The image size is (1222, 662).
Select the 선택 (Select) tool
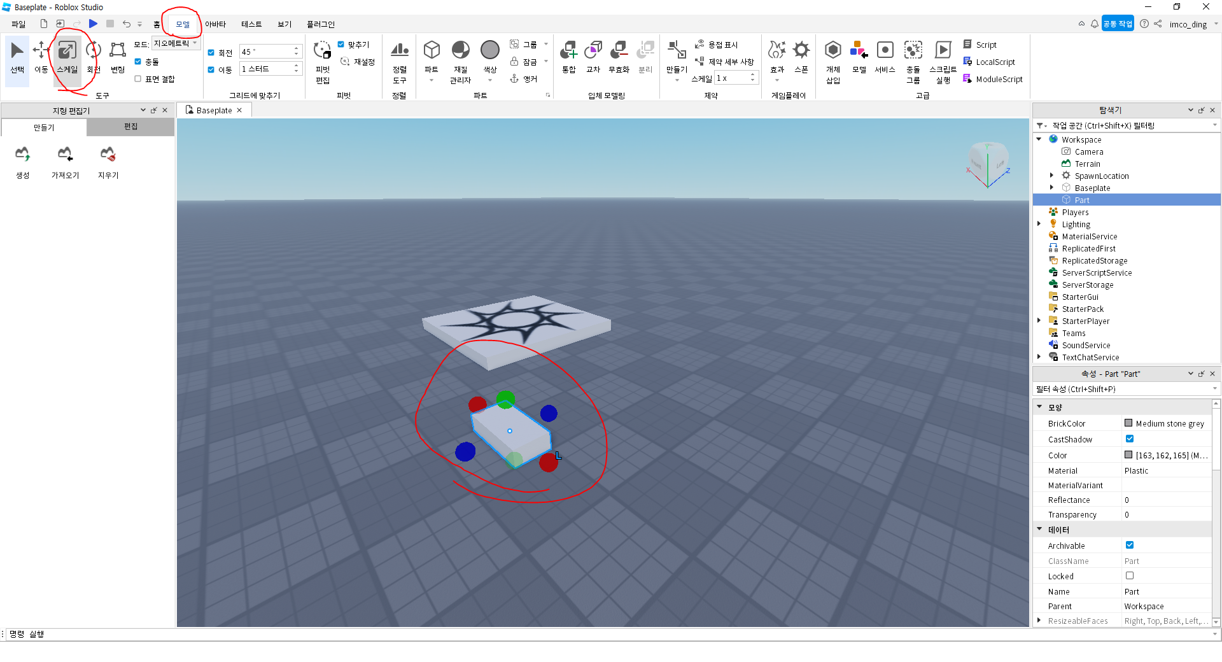17,57
